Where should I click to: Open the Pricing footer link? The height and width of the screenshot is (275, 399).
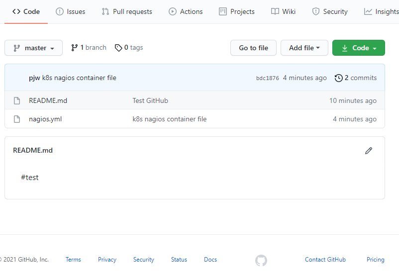[x=376, y=260]
